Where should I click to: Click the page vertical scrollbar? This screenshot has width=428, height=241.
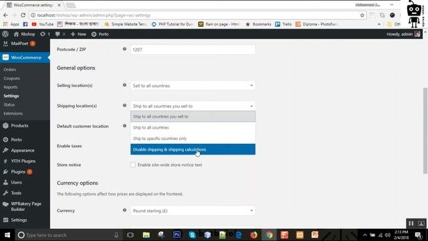(x=425, y=131)
